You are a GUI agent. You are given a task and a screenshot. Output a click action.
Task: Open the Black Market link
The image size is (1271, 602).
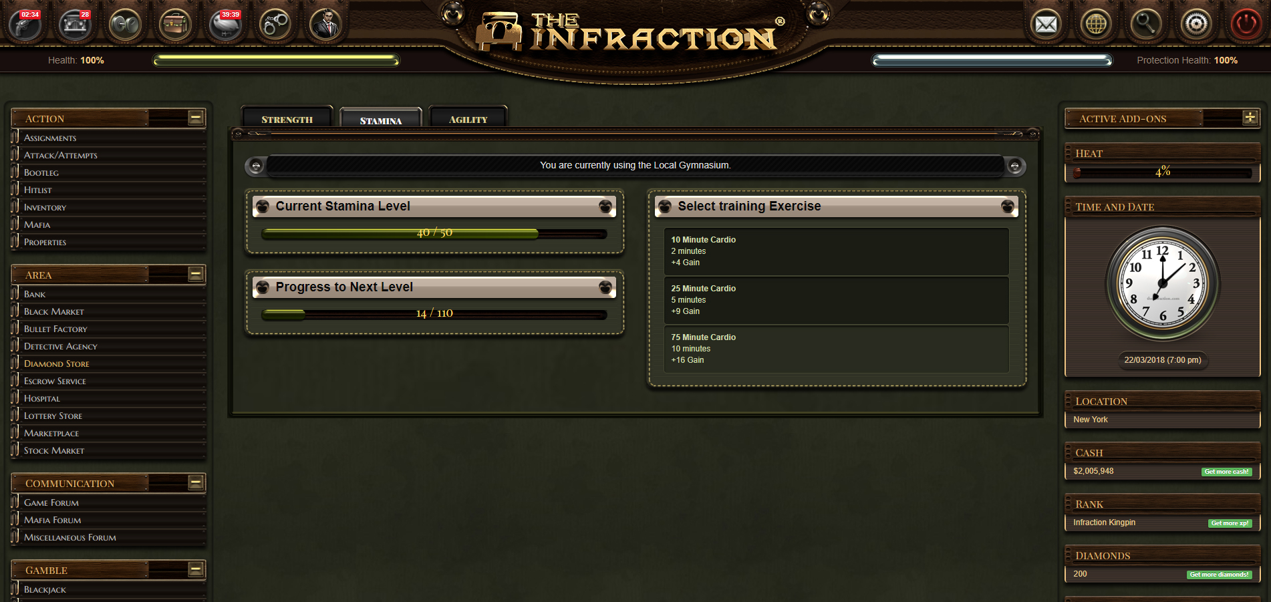[54, 311]
